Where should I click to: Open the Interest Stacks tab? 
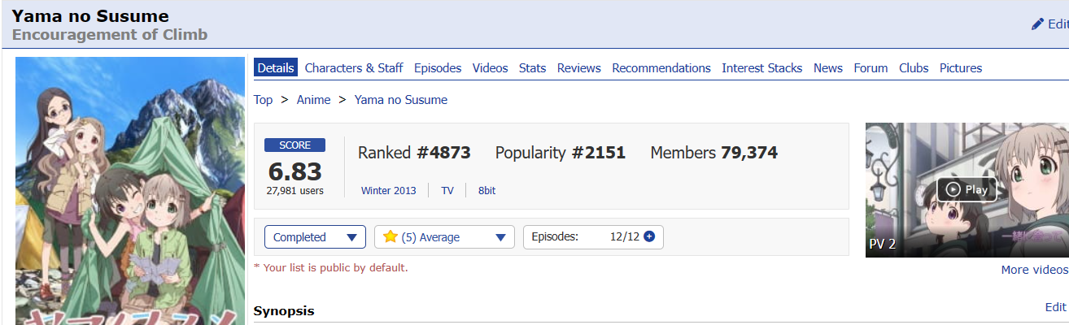pyautogui.click(x=762, y=68)
